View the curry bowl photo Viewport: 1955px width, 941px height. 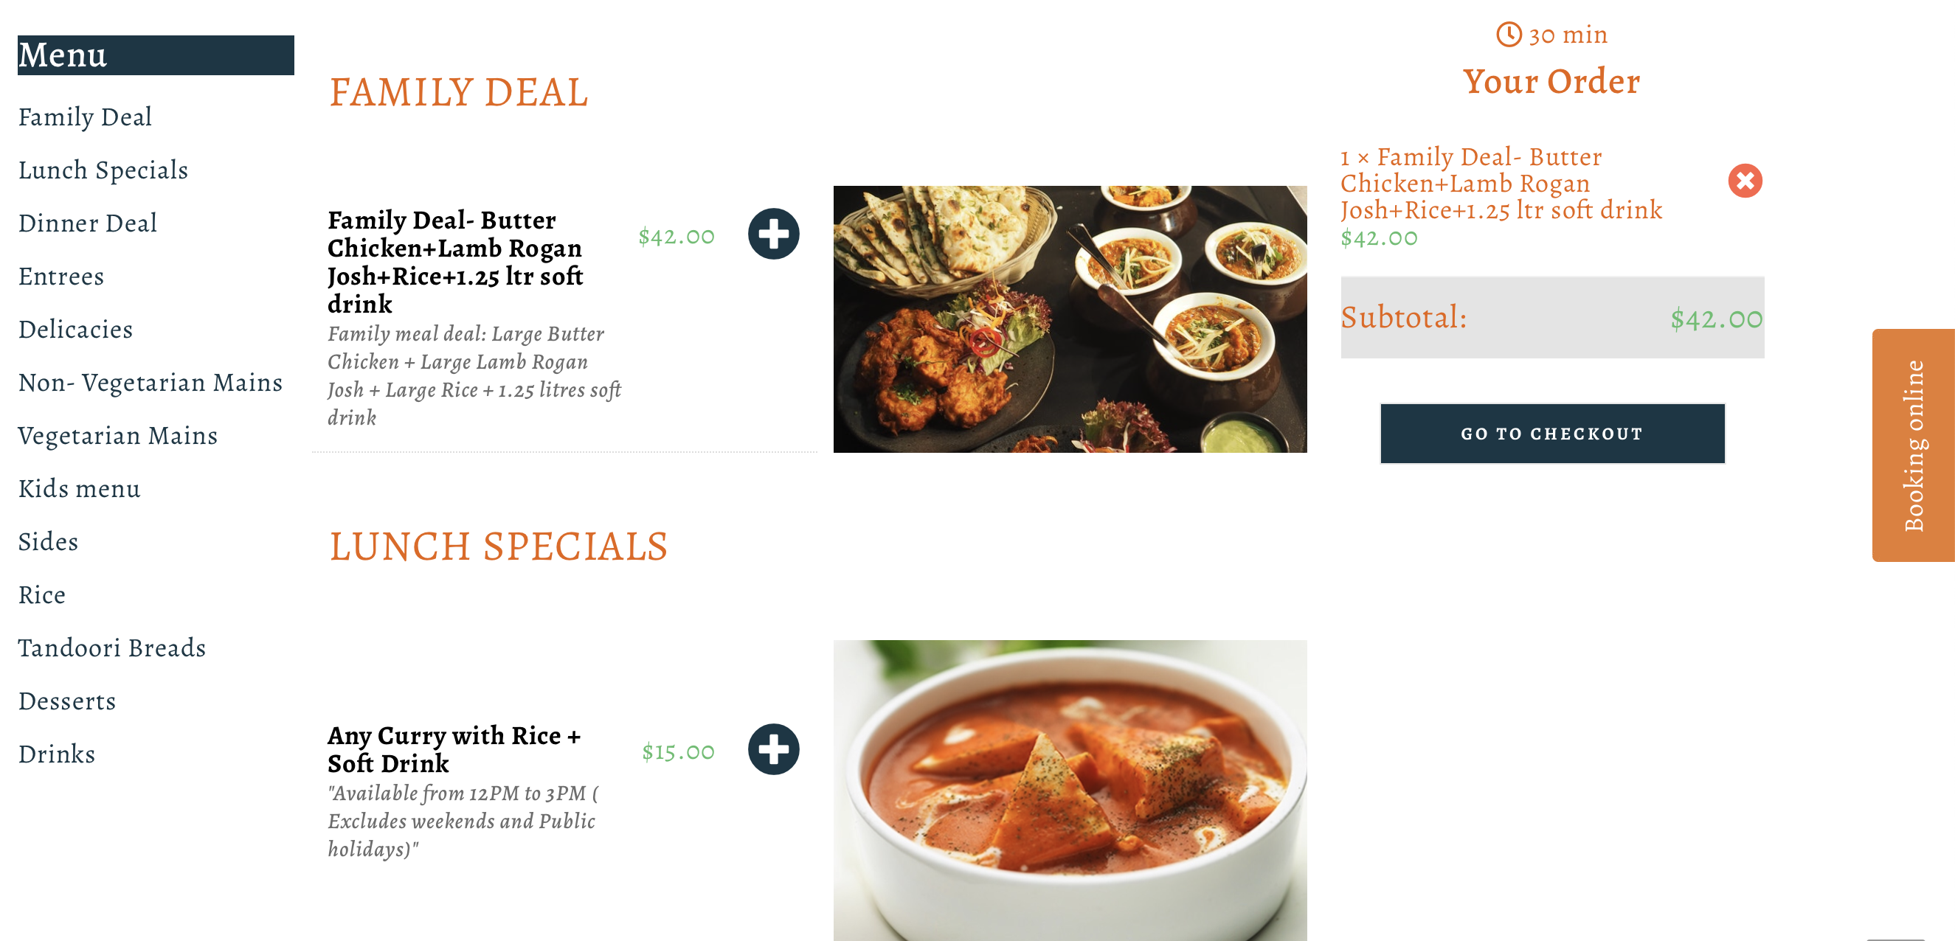click(1070, 790)
